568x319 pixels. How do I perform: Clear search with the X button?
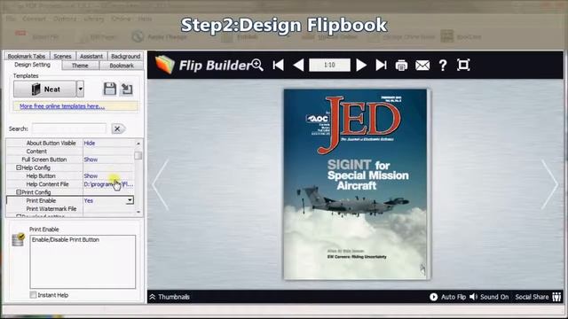click(x=117, y=128)
